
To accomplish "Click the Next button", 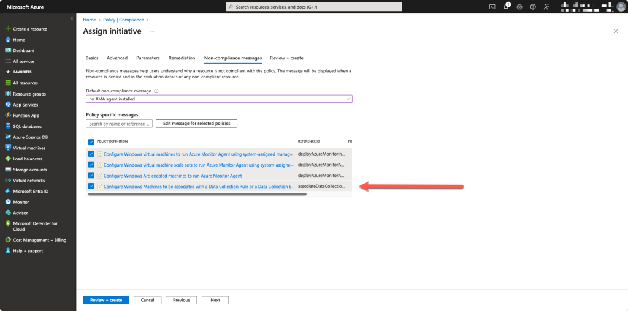I will tap(215, 300).
